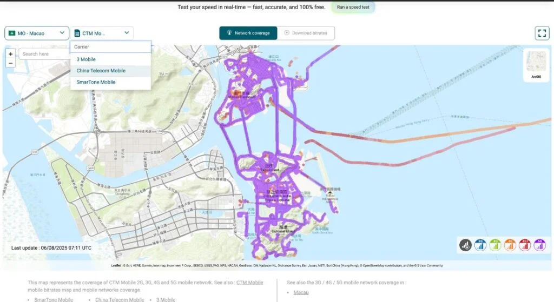Click the chevron on the Macao dropdown
Screen dimensions: 554x302
[62, 33]
